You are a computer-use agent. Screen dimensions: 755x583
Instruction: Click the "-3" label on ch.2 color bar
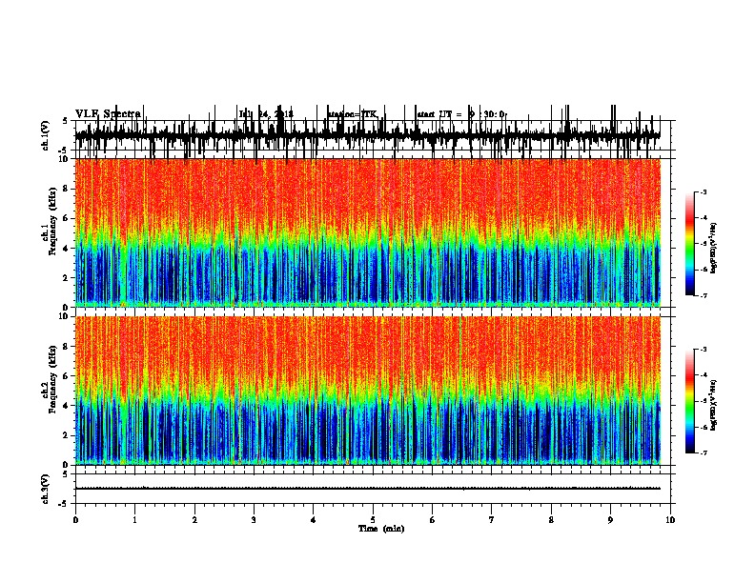(x=704, y=350)
